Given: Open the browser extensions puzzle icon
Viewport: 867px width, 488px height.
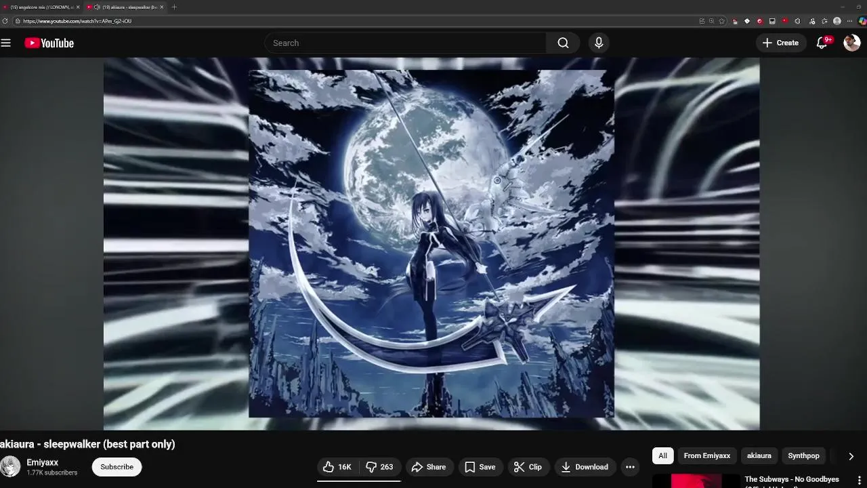Looking at the screenshot, I should click(797, 21).
